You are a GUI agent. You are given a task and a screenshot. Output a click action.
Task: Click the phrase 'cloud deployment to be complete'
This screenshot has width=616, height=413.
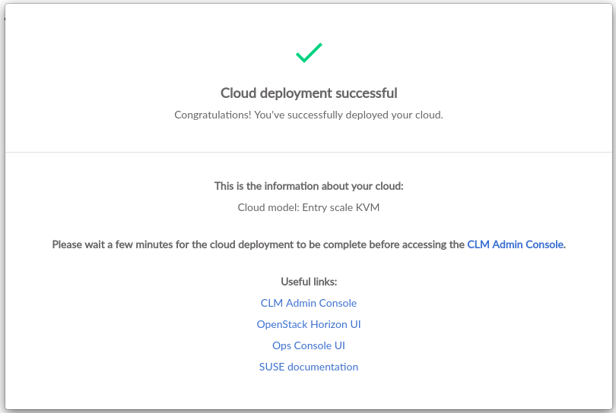coord(293,245)
